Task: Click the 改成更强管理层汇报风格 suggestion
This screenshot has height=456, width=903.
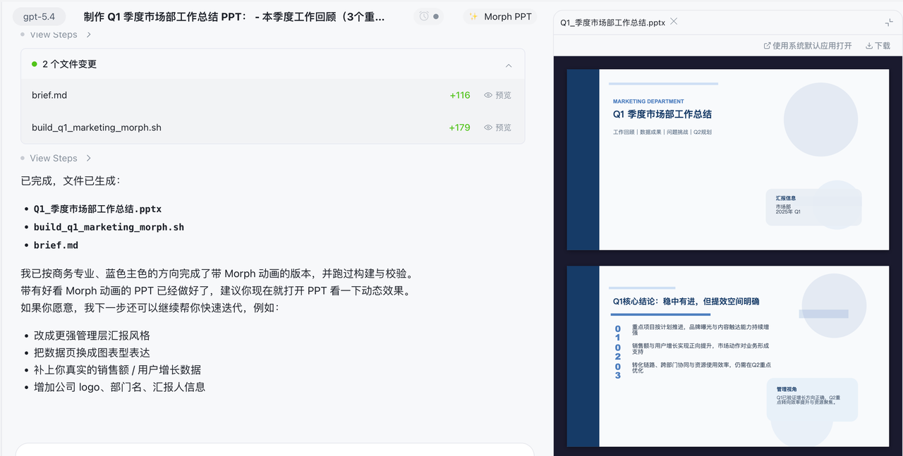Action: tap(92, 335)
